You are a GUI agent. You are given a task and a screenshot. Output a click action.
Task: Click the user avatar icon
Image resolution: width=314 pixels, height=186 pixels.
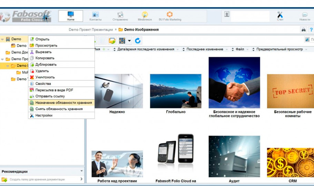click(x=227, y=15)
